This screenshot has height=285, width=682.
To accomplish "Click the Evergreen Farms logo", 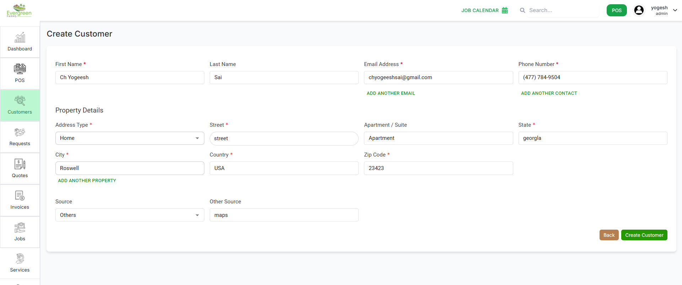I will click(x=19, y=11).
